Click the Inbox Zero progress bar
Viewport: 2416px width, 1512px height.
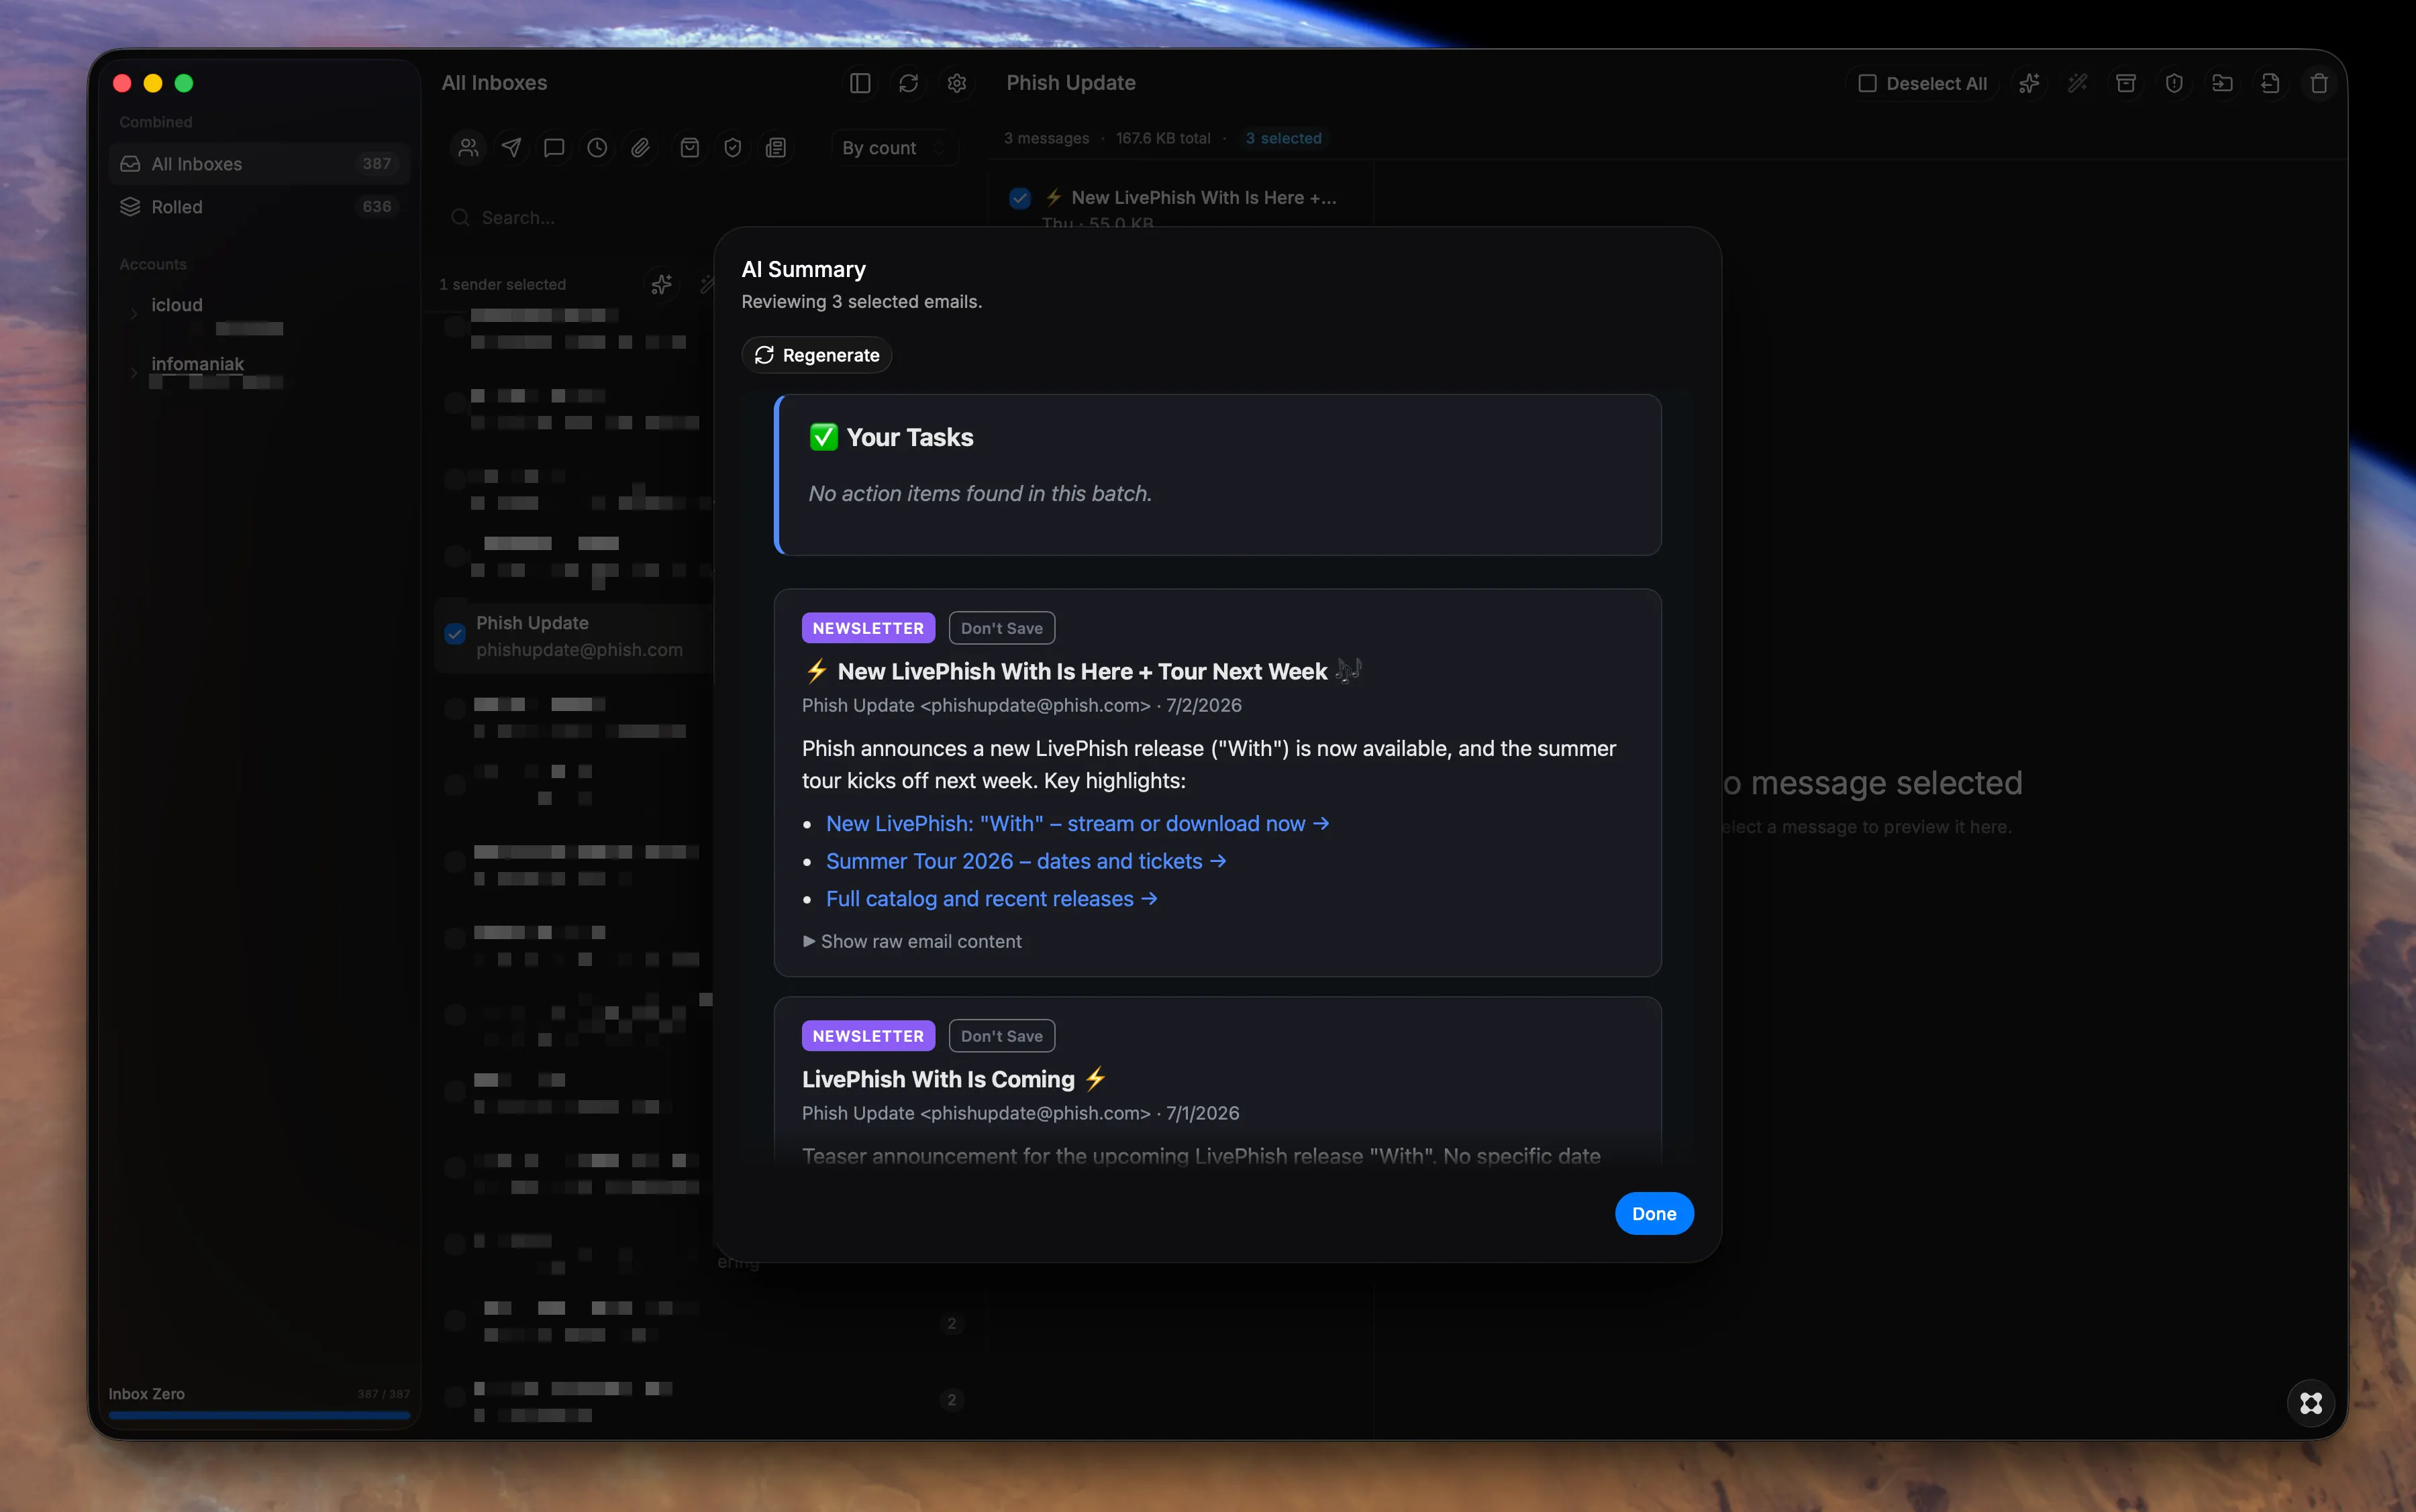click(259, 1415)
